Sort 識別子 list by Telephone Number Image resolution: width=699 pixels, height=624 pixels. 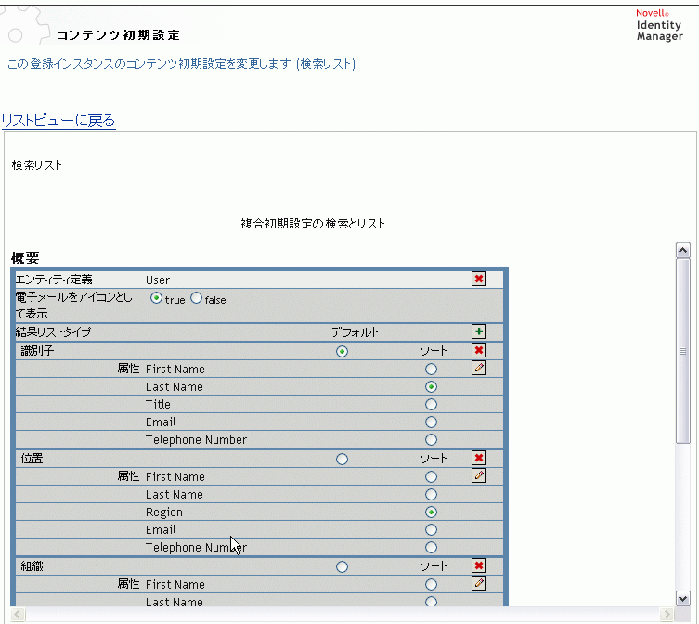tap(431, 440)
